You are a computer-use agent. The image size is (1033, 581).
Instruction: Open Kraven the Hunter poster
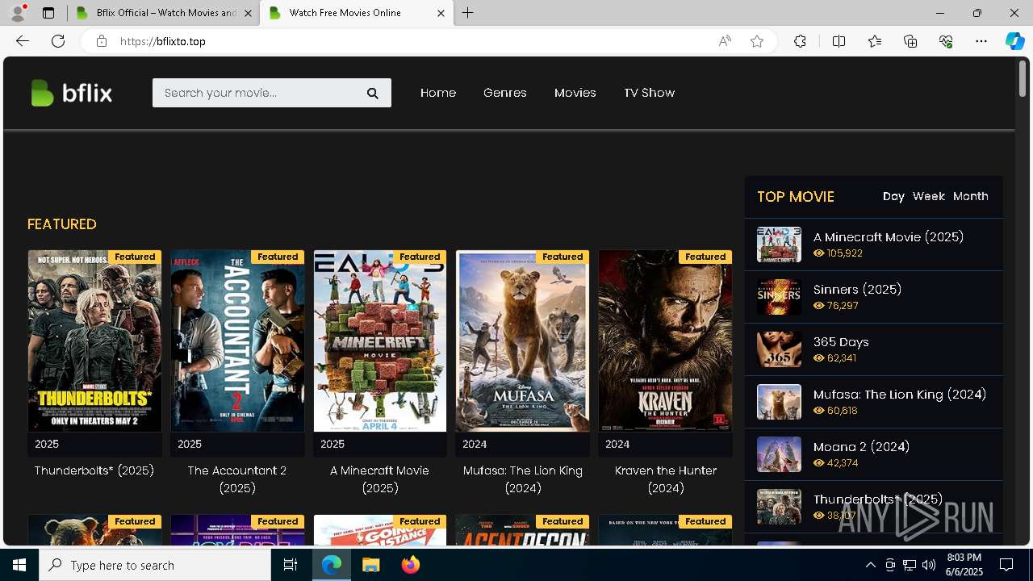[665, 341]
